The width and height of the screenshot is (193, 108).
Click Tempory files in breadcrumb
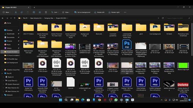49,18
